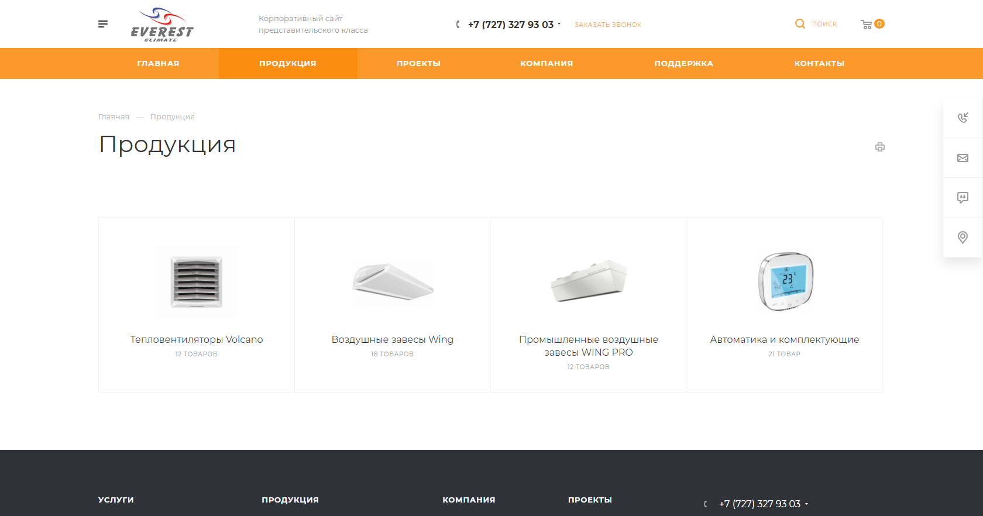Click the footer ПРОЕКТЫ heading link
This screenshot has height=516, width=983.
point(590,500)
